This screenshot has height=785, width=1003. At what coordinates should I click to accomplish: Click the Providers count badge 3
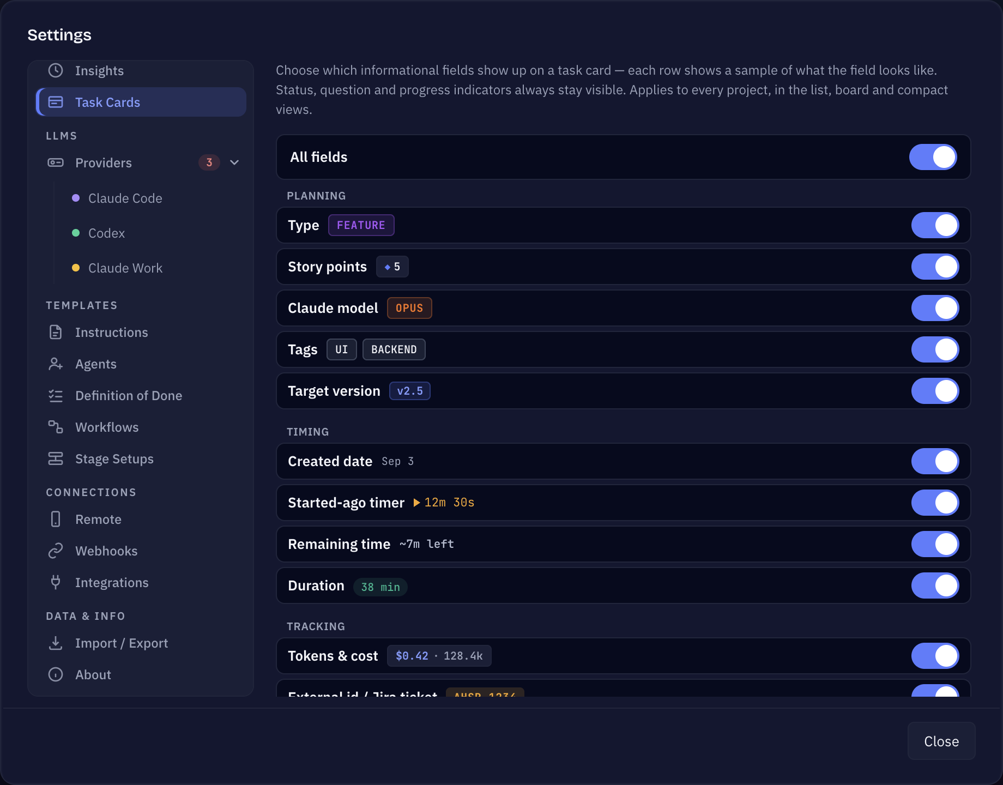(x=209, y=162)
